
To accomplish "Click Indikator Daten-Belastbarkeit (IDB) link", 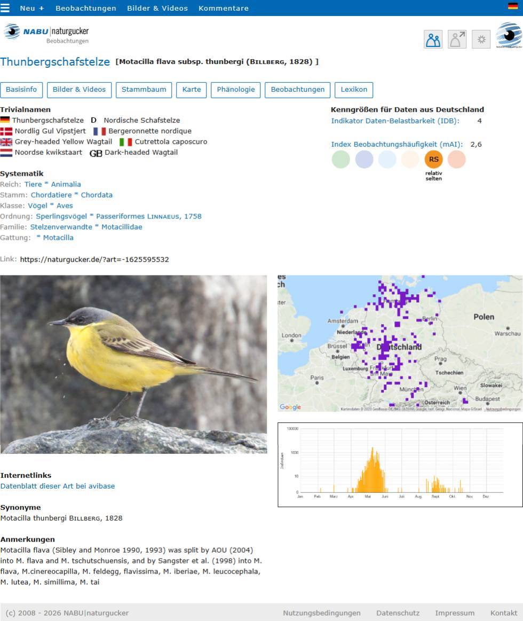I will click(395, 121).
